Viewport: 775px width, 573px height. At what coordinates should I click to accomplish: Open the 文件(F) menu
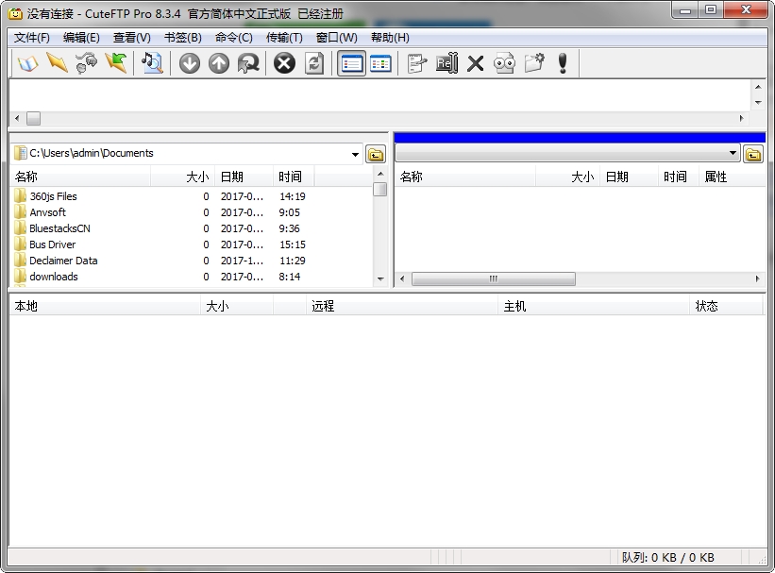[31, 38]
